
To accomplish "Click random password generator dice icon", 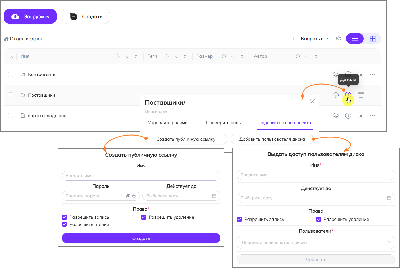I will point(134,196).
